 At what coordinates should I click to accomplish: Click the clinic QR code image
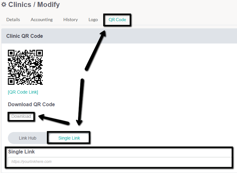(25, 67)
